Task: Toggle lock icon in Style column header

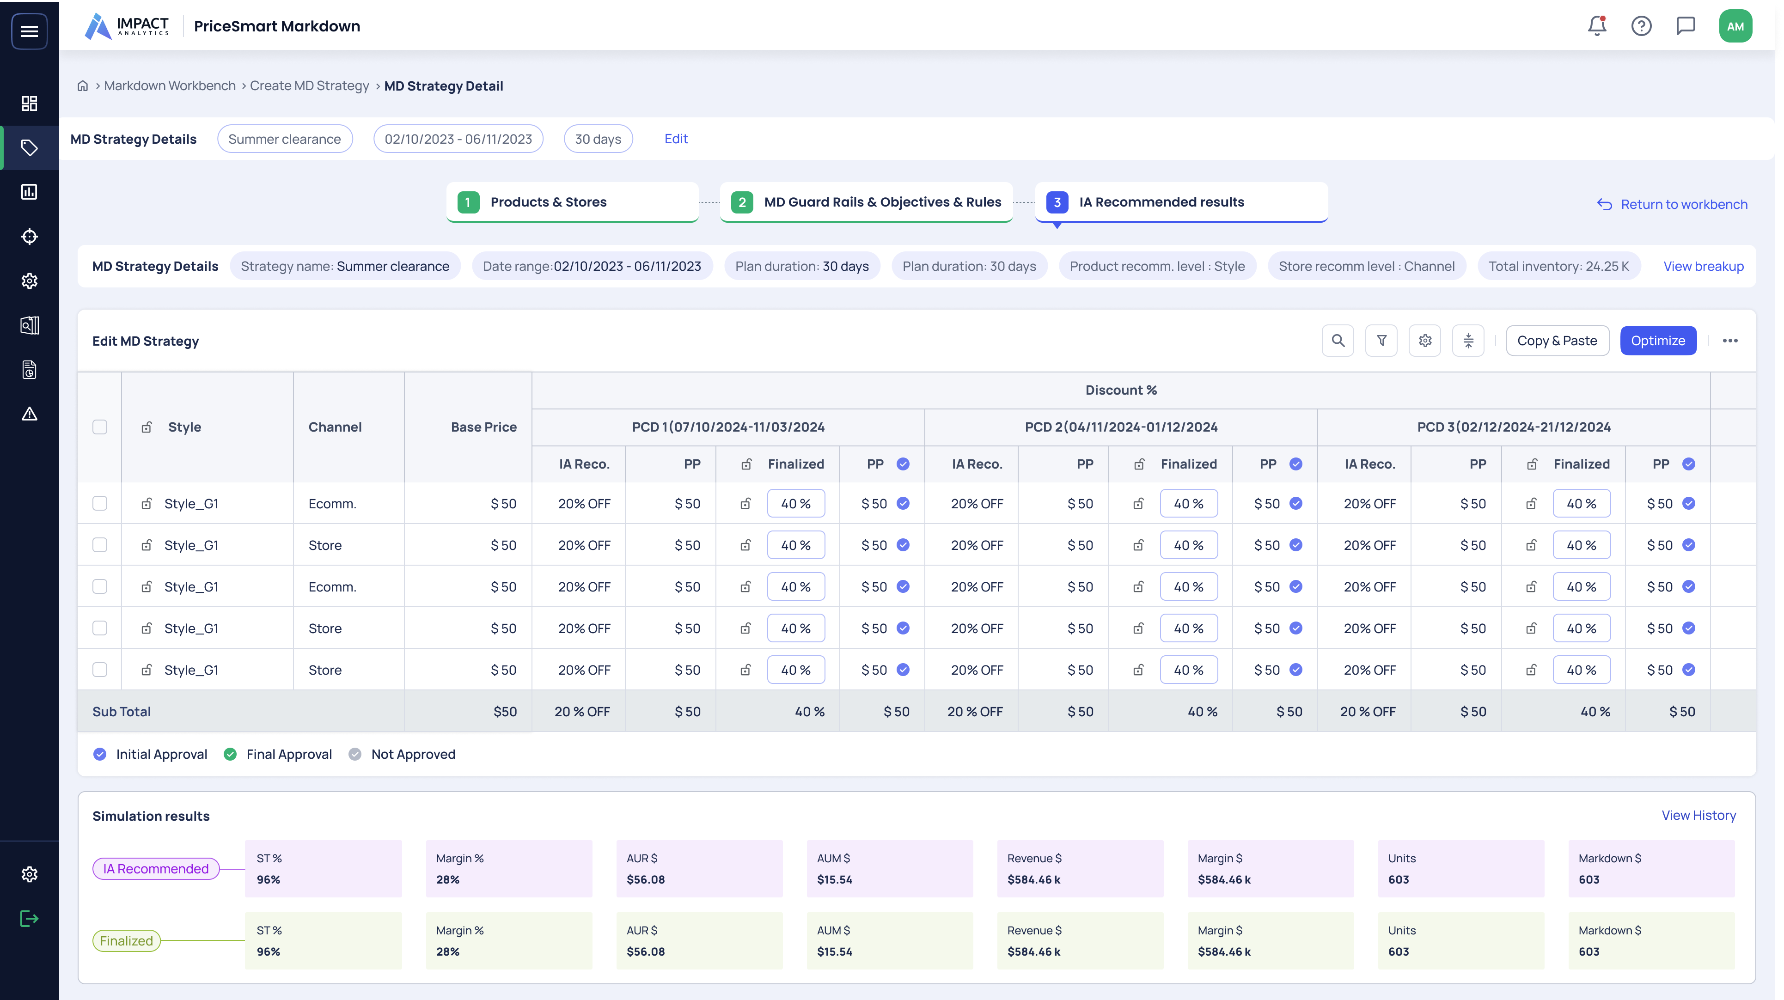Action: click(147, 427)
